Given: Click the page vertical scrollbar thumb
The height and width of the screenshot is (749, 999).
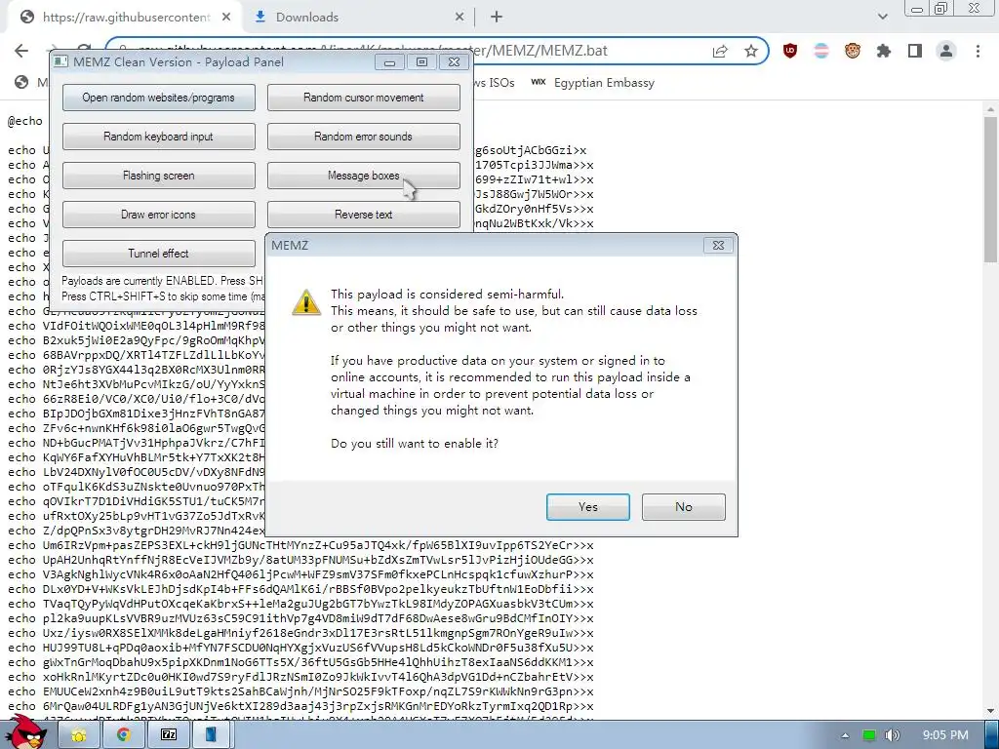Looking at the screenshot, I should click(x=991, y=190).
